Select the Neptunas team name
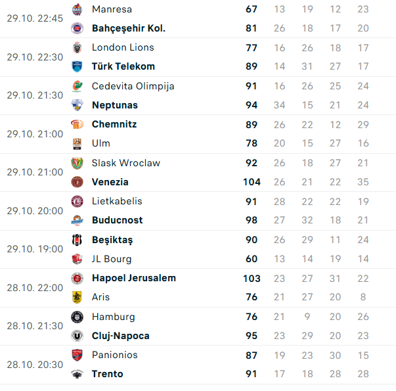The image size is (396, 391). click(115, 105)
